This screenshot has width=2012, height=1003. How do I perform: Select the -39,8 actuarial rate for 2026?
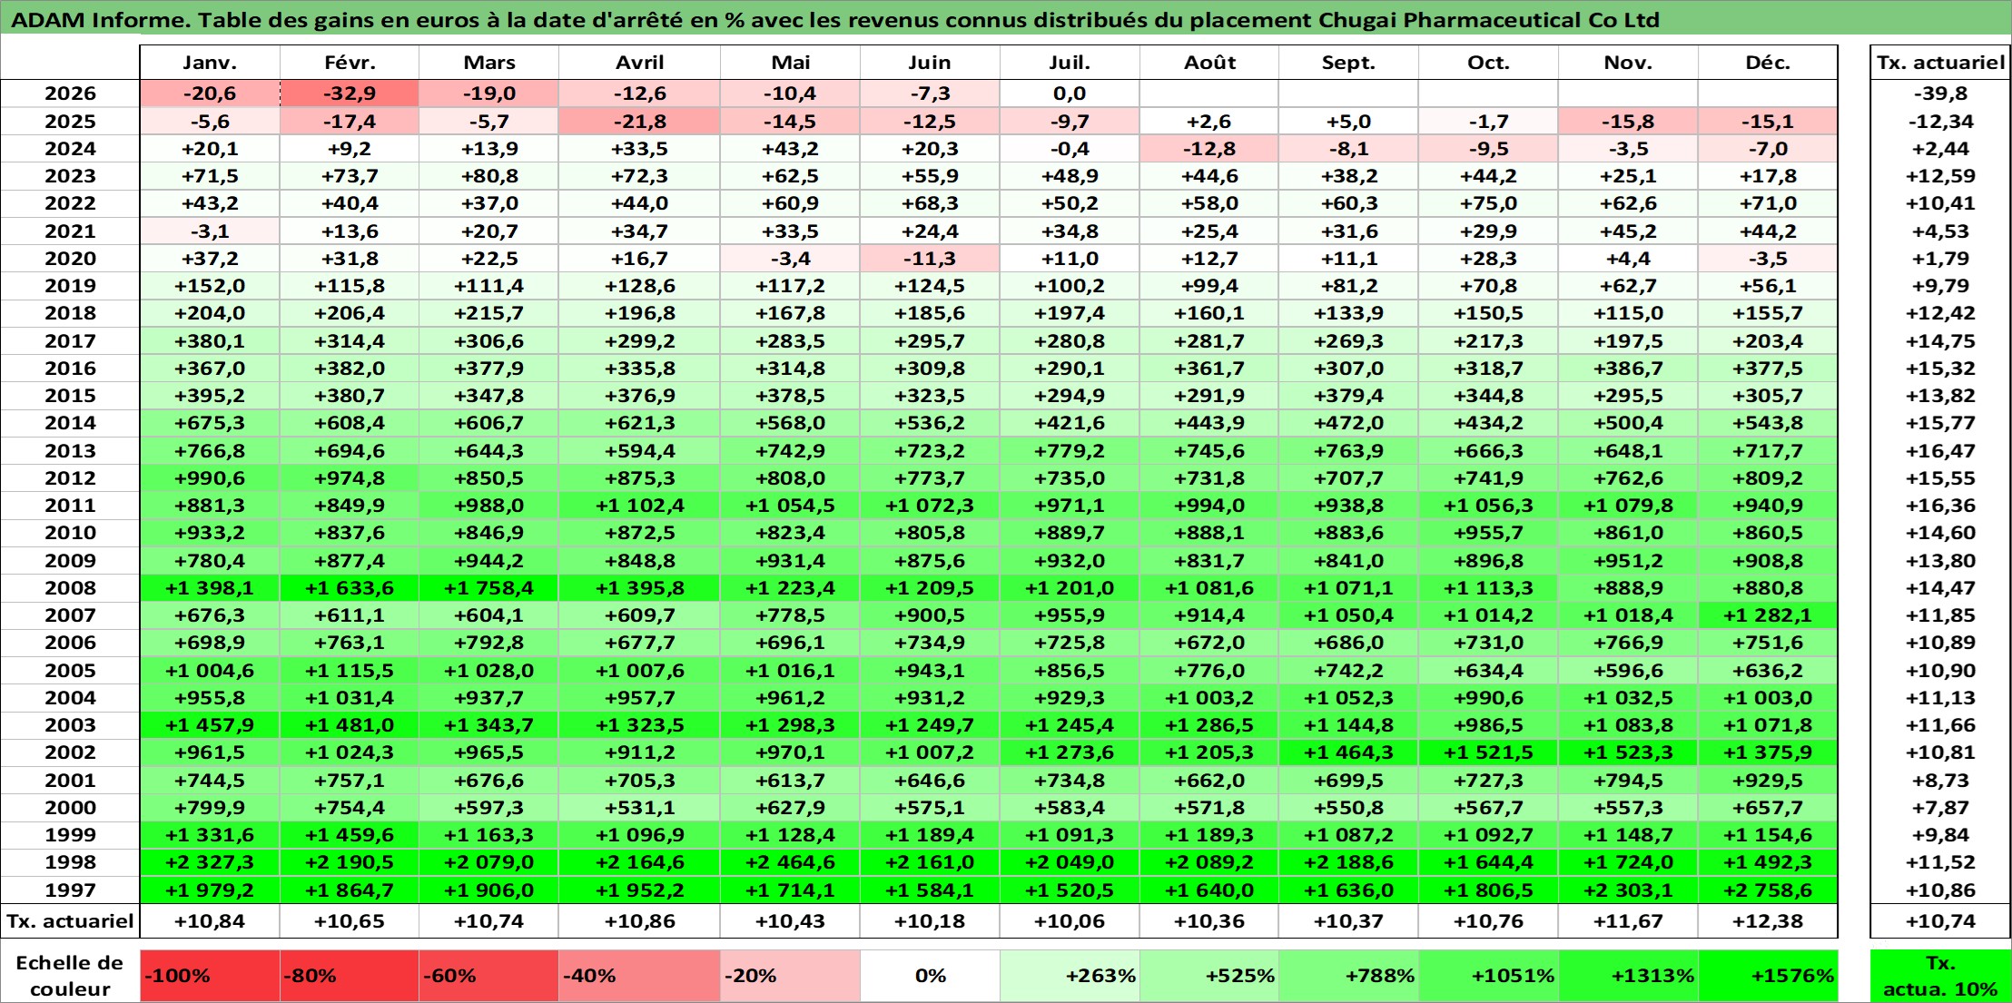1940,93
